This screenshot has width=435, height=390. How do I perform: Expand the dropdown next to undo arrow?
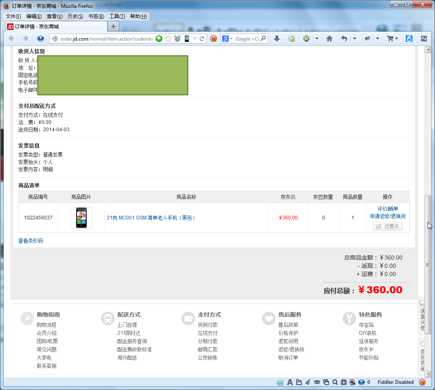[x=354, y=39]
